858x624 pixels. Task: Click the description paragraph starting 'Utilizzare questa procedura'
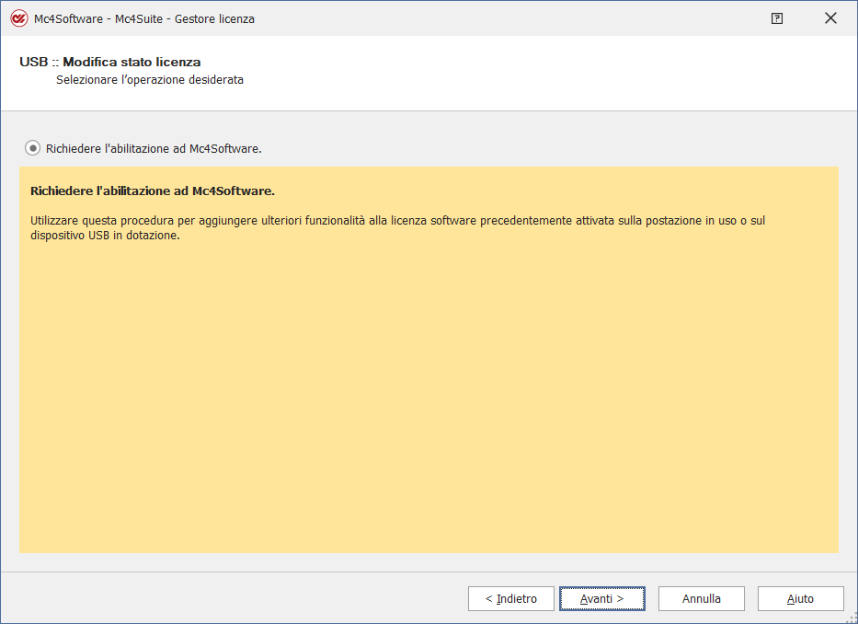click(395, 221)
